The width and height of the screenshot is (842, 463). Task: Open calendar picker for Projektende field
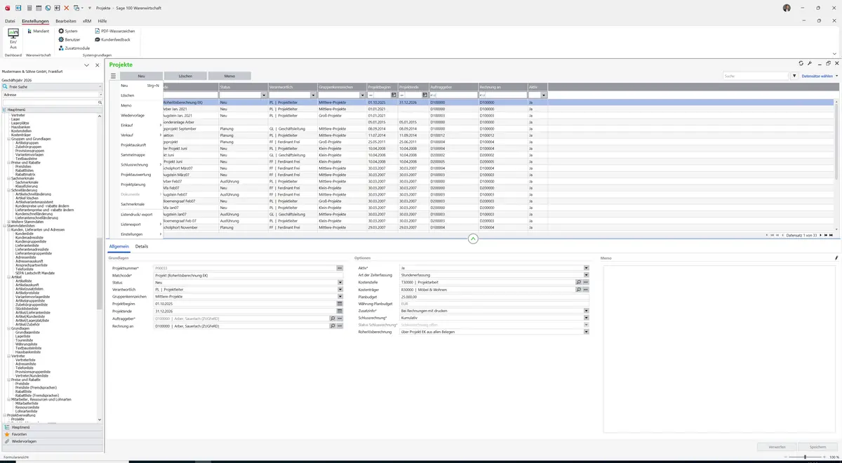pyautogui.click(x=340, y=311)
